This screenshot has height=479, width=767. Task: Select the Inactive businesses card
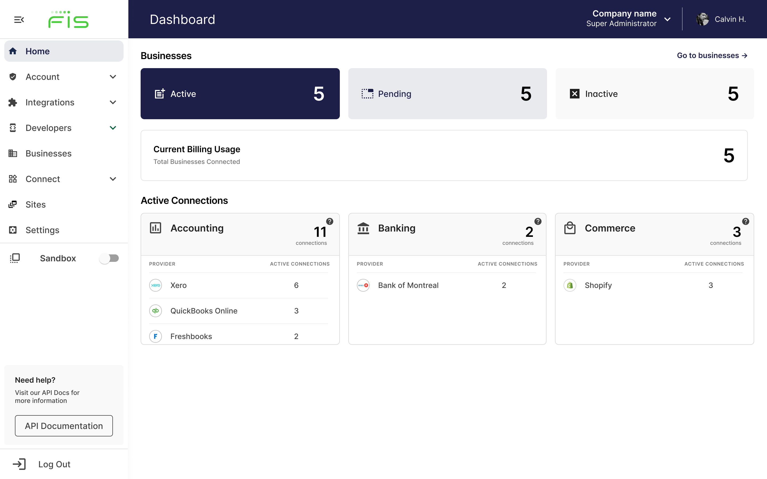click(x=655, y=93)
